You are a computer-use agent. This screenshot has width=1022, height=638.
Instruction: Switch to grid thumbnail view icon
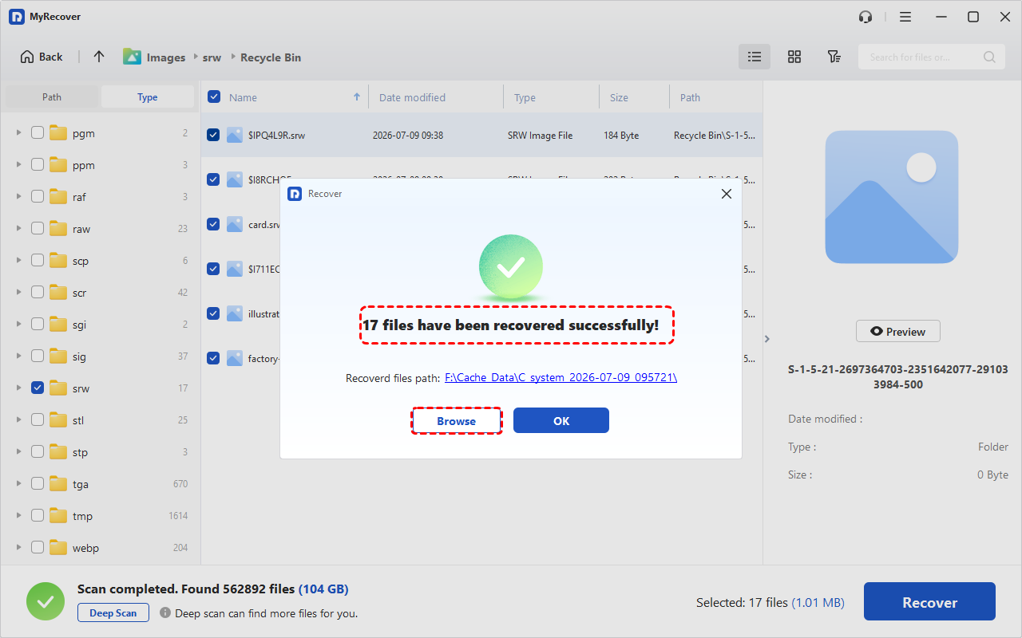pos(794,57)
